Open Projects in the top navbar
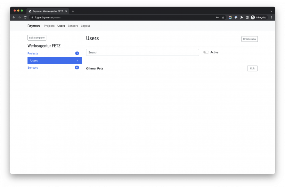 tap(49, 26)
